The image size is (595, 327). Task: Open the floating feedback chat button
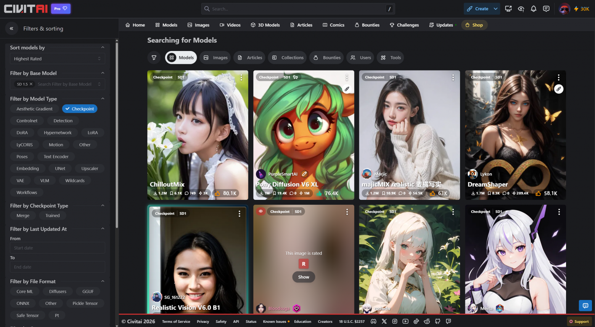[x=585, y=306]
